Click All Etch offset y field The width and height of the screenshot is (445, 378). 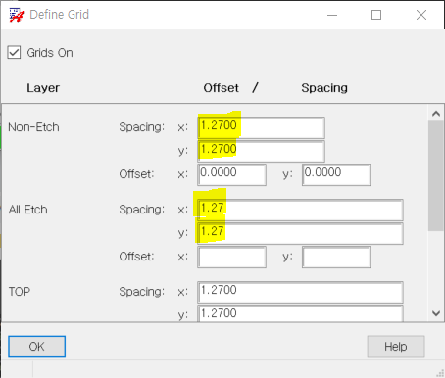point(336,257)
